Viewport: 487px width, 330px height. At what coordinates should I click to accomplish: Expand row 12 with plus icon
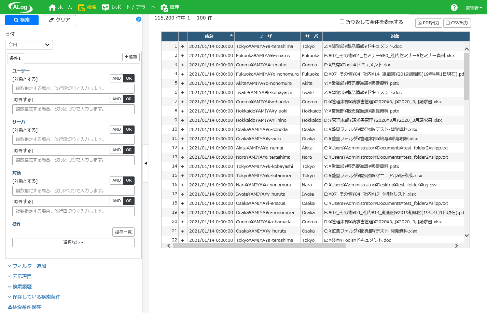click(183, 148)
